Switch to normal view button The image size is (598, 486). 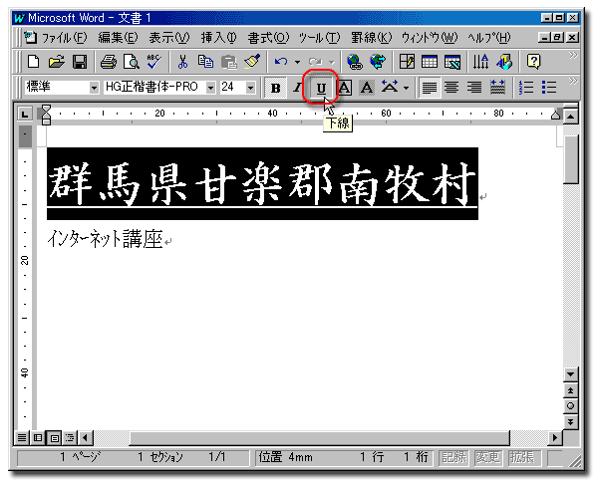pos(22,437)
